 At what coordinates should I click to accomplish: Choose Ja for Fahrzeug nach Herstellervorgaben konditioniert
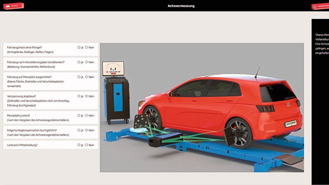click(x=79, y=62)
